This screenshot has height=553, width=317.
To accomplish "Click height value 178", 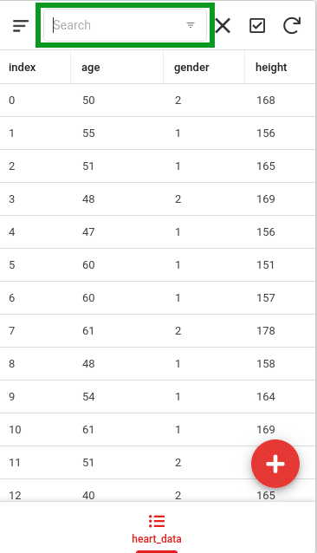I will pos(266,331).
